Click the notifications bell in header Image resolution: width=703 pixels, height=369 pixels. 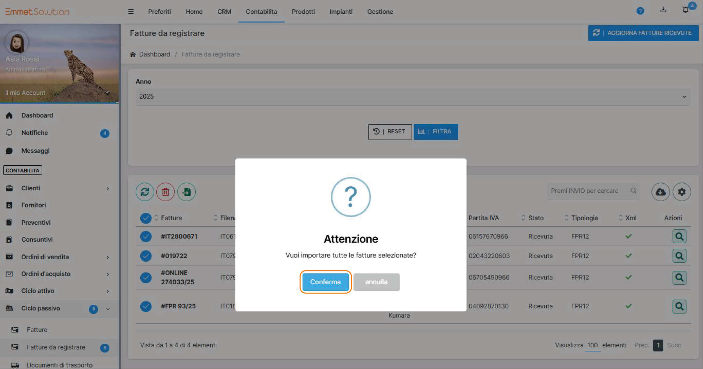[x=685, y=10]
